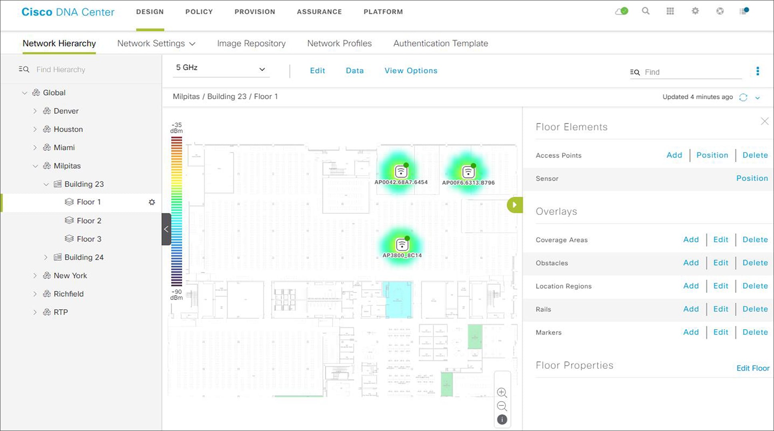The image size is (774, 431).
Task: Open the DESIGN menu
Action: [150, 12]
